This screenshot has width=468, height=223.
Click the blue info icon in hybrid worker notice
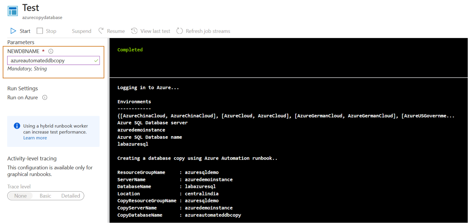pos(17,126)
